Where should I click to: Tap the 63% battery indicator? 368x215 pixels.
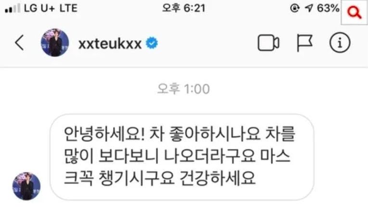328,8
